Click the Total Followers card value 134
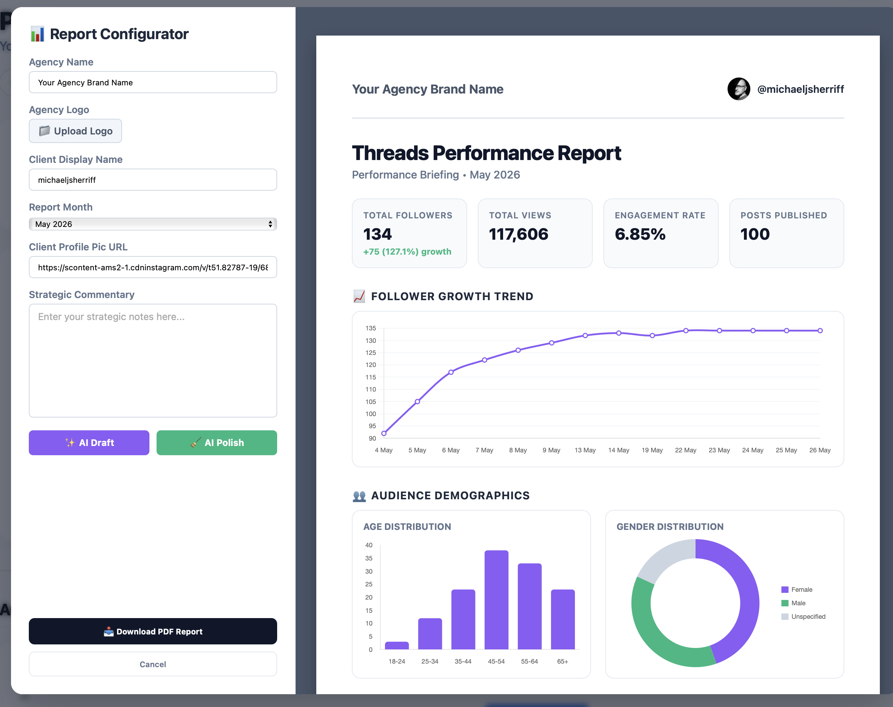893x707 pixels. [x=377, y=234]
